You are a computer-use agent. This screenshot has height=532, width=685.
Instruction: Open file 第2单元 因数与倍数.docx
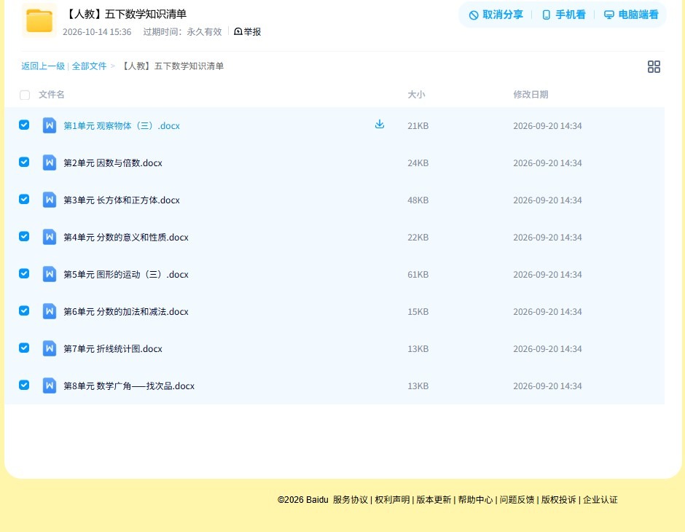113,163
